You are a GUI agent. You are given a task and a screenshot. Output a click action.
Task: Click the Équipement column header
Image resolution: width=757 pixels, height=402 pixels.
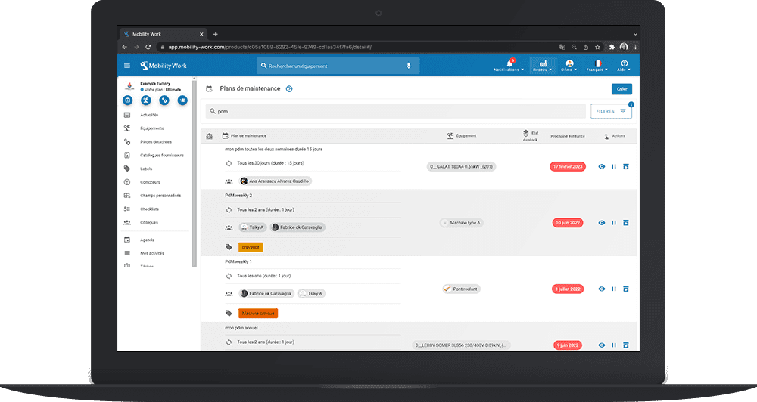466,136
